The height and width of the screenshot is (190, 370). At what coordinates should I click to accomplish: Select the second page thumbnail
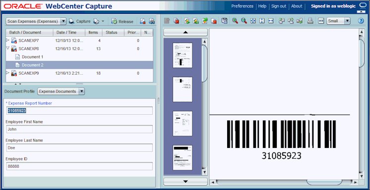183,90
